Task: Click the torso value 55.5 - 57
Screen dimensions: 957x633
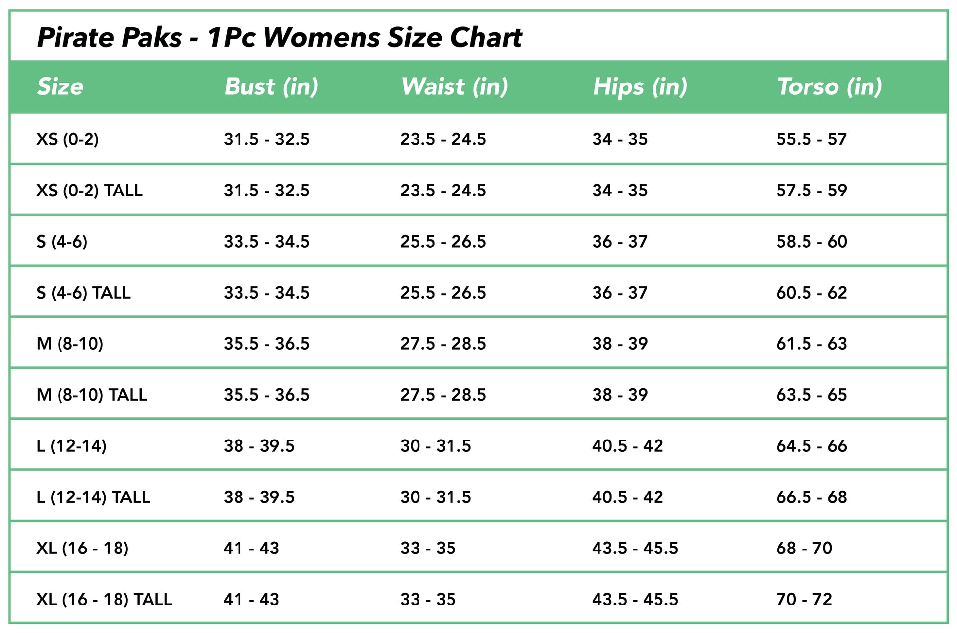Action: click(811, 139)
